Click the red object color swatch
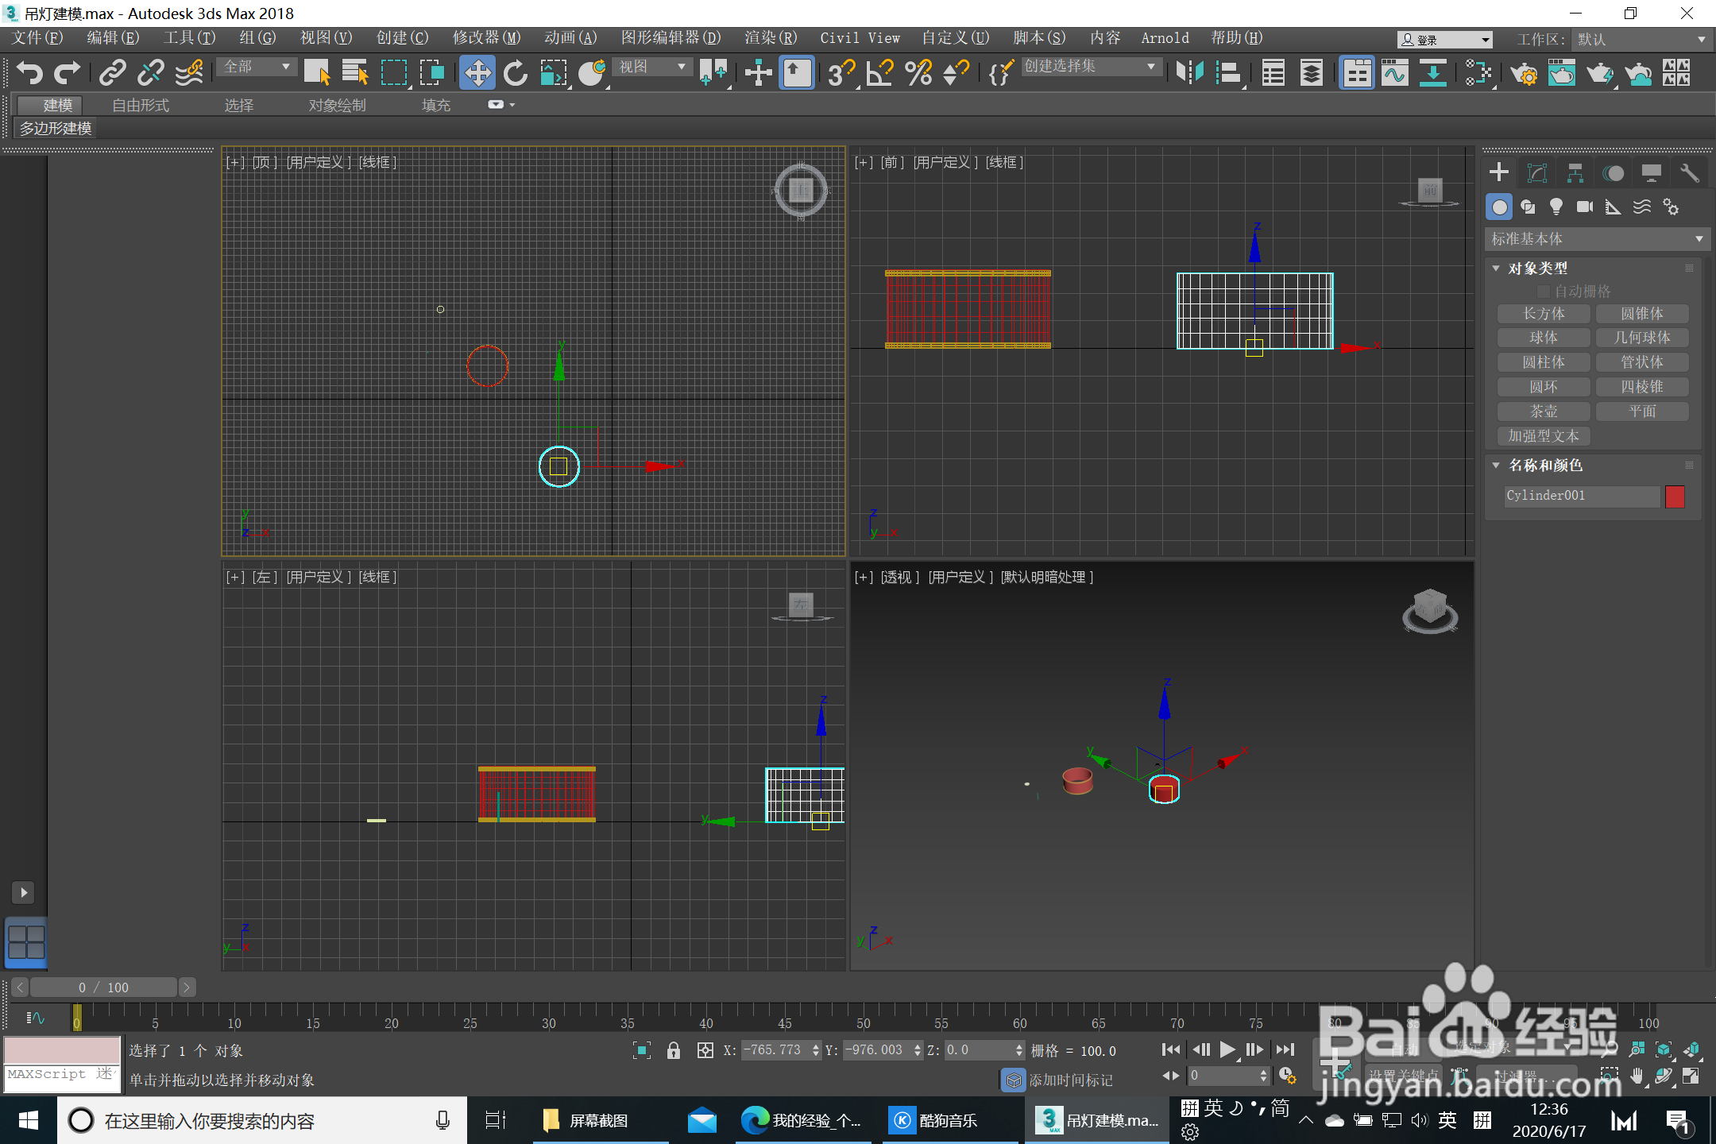Viewport: 1716px width, 1144px height. [x=1675, y=496]
